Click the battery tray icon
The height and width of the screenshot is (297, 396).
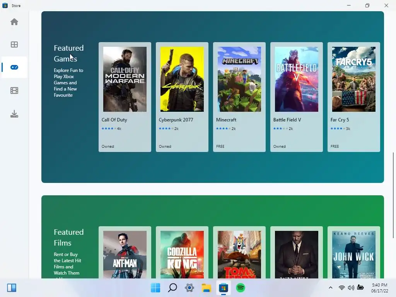(360, 288)
